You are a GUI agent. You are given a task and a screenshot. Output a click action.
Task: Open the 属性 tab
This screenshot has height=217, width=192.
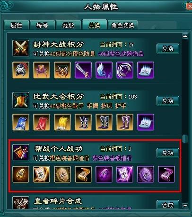click(x=16, y=25)
